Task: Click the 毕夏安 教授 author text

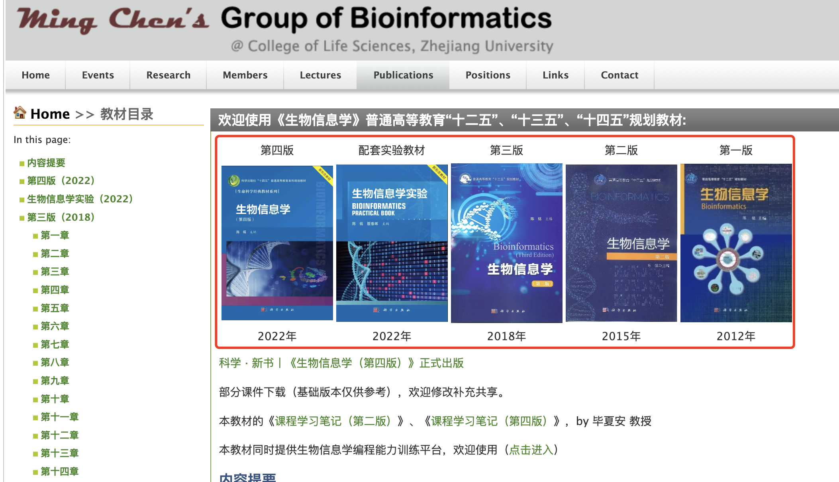Action: pyautogui.click(x=622, y=421)
